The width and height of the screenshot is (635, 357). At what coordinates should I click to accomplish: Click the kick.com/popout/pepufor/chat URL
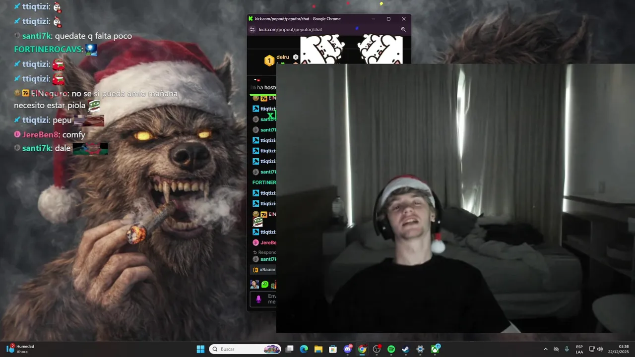point(290,29)
